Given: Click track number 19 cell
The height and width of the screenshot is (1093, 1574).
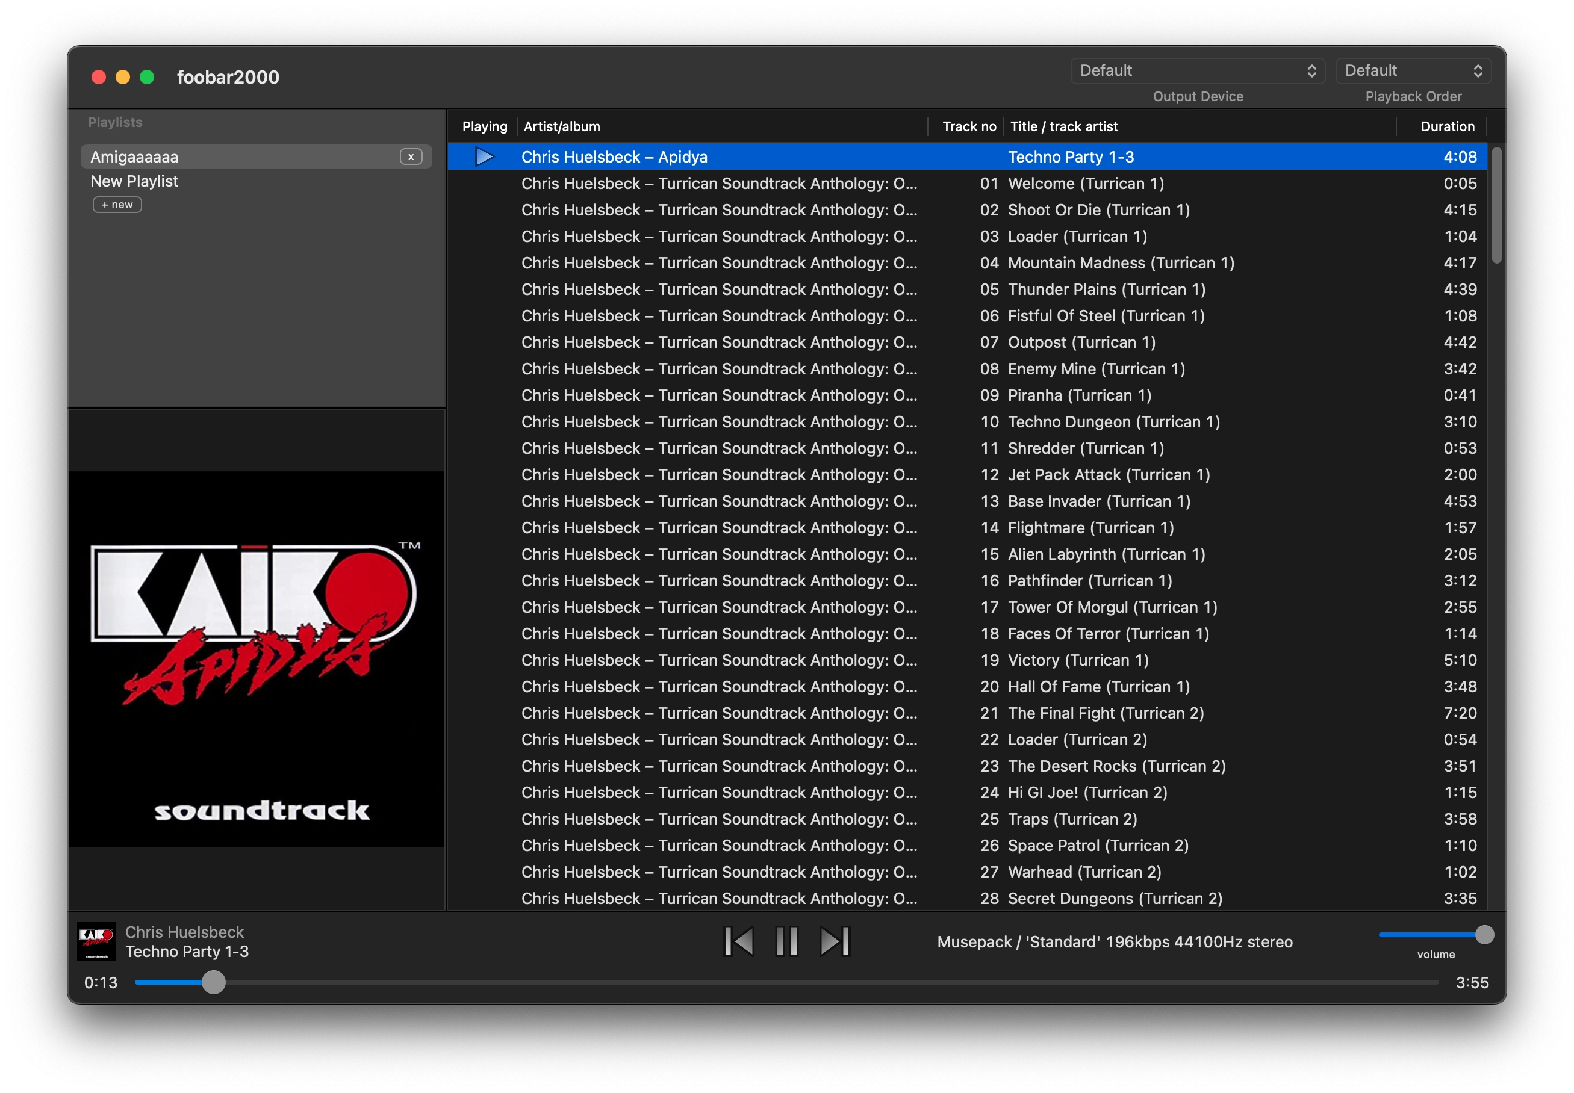Looking at the screenshot, I should [x=989, y=660].
